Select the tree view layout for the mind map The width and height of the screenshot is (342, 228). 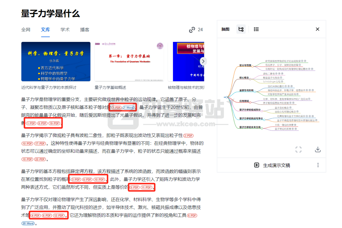(241, 29)
